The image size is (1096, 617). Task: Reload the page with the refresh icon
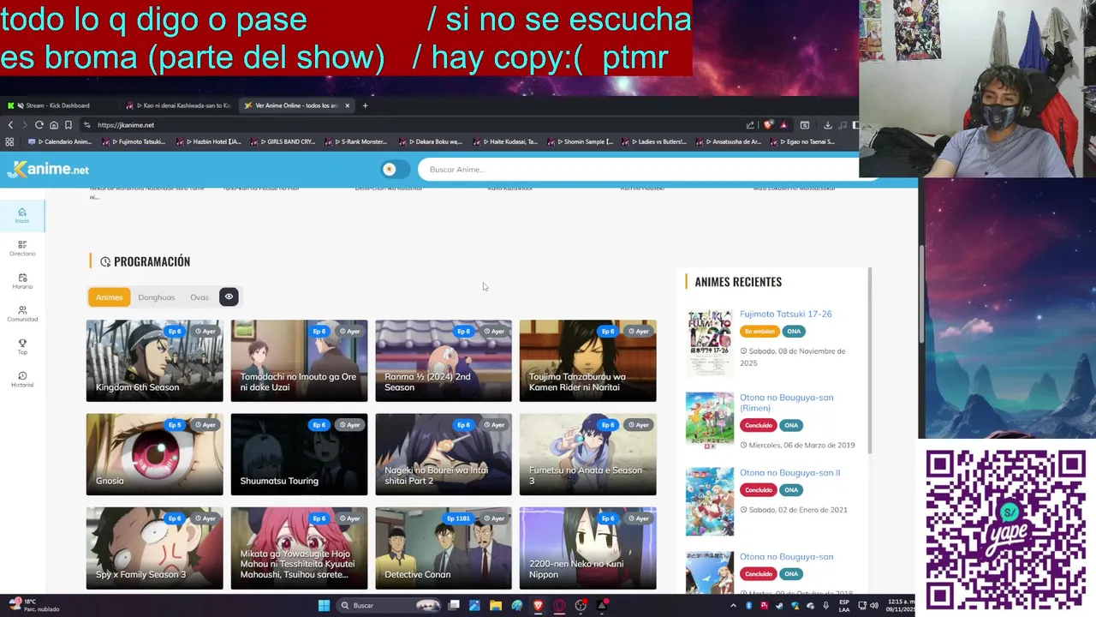coord(39,125)
